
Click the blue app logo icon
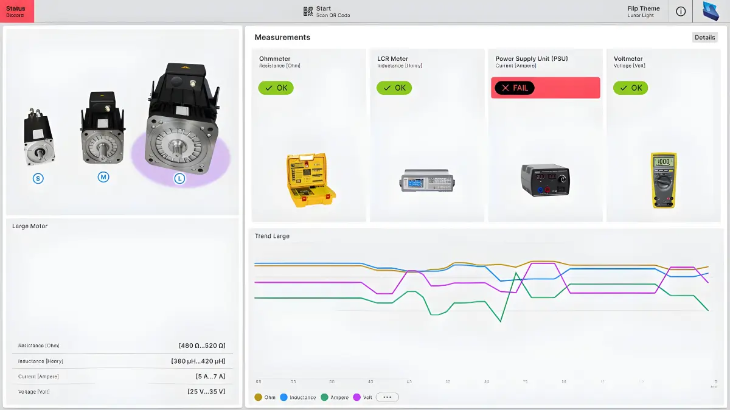click(x=711, y=12)
